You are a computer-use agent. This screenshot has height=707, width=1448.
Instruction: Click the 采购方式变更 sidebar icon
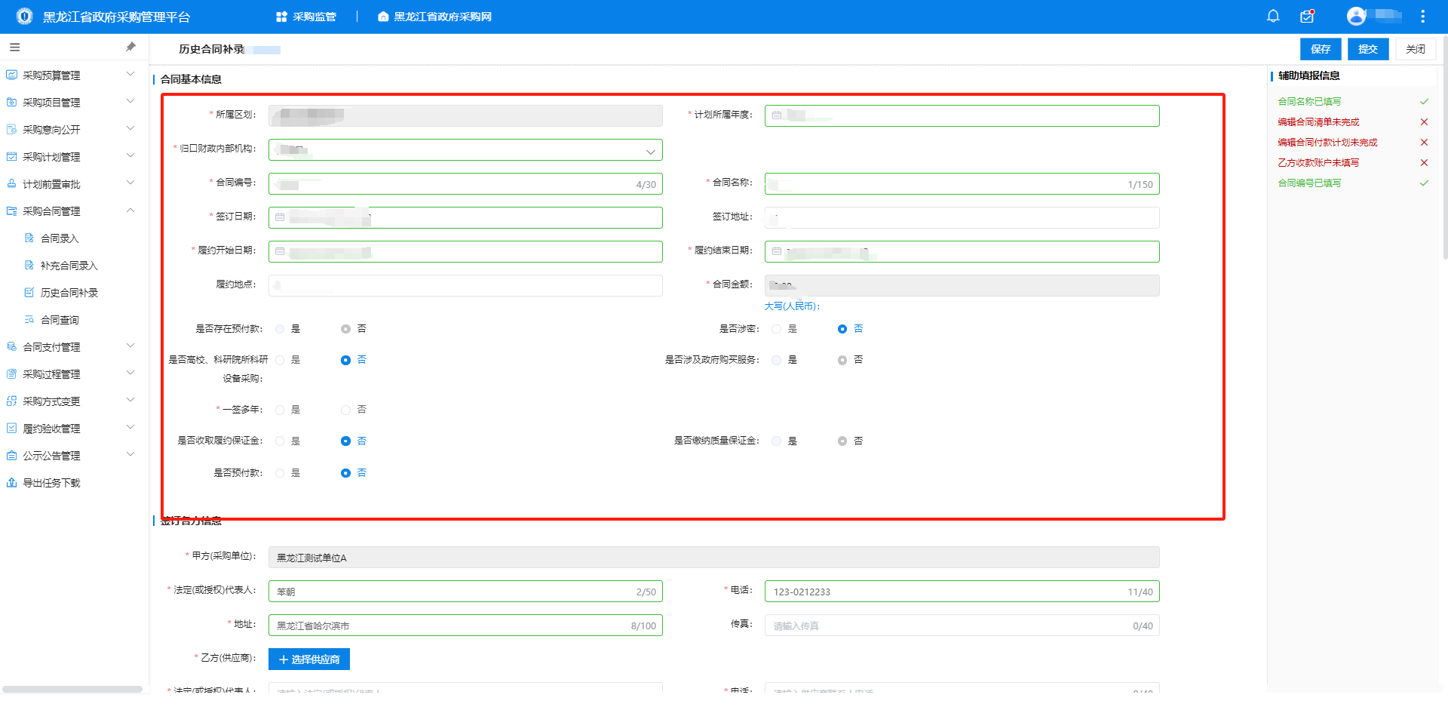point(11,401)
